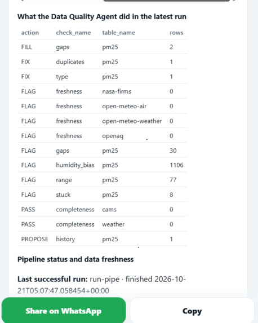Click the Copy button
The width and height of the screenshot is (258, 323).
point(192,311)
